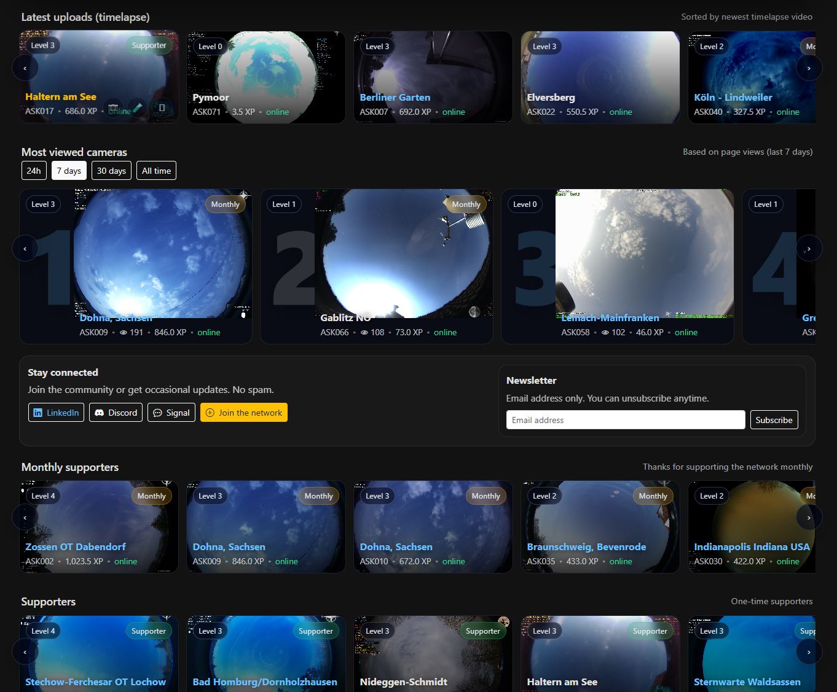
Task: Click the compass icon on Dohna Sachsen thumbnail
Action: pos(245,195)
